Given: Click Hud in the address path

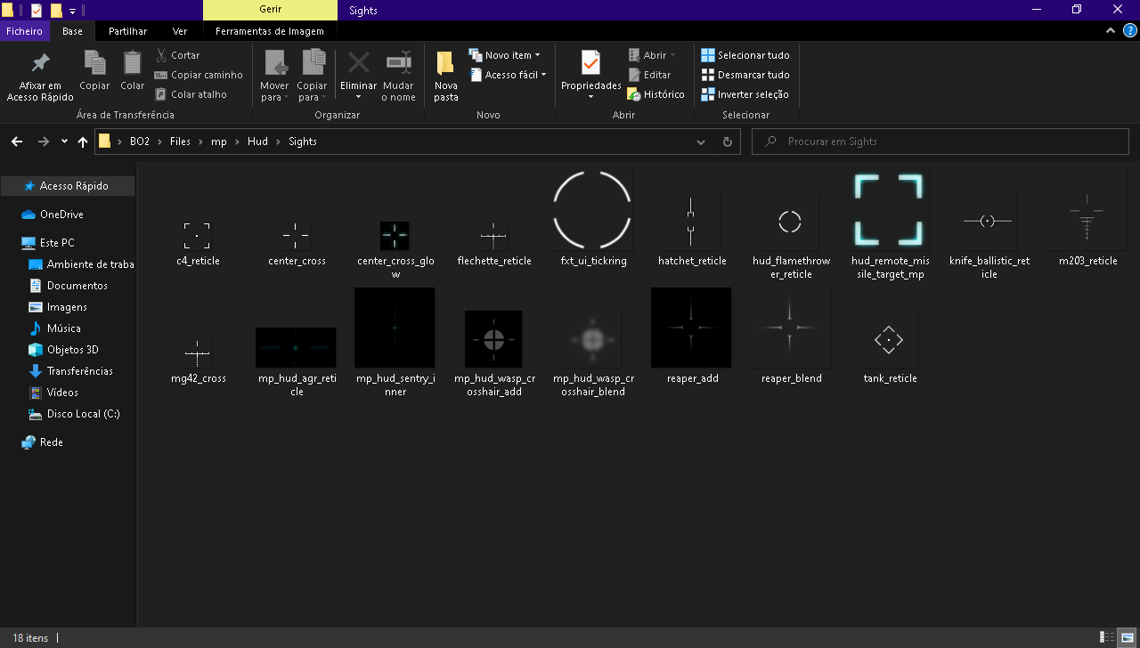Looking at the screenshot, I should click(257, 142).
